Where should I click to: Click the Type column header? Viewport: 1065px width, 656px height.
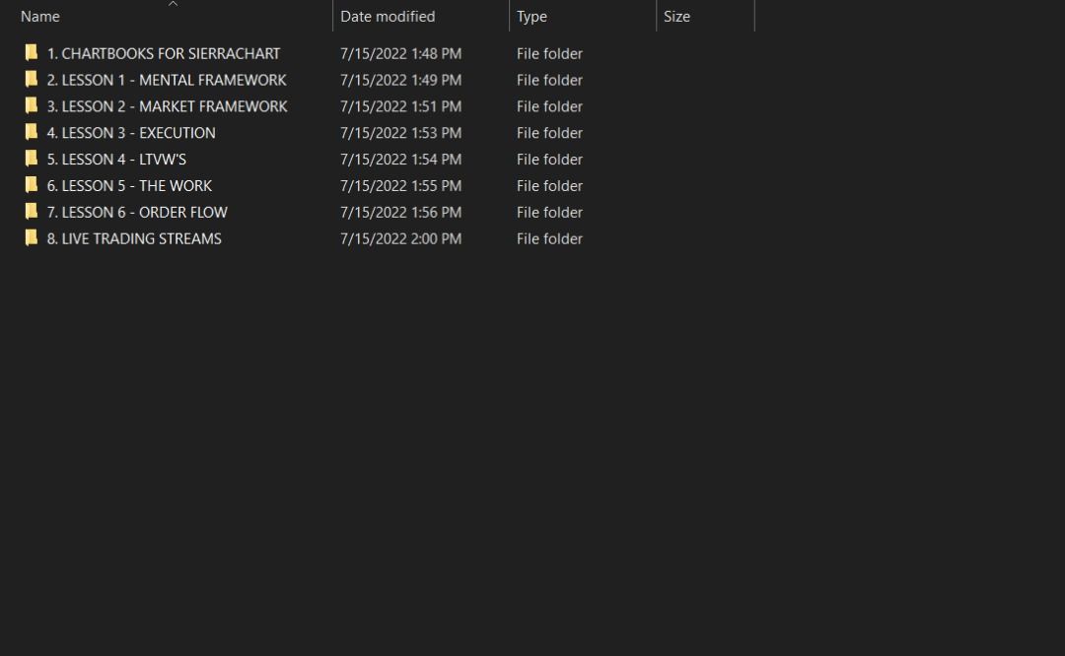[x=532, y=17]
